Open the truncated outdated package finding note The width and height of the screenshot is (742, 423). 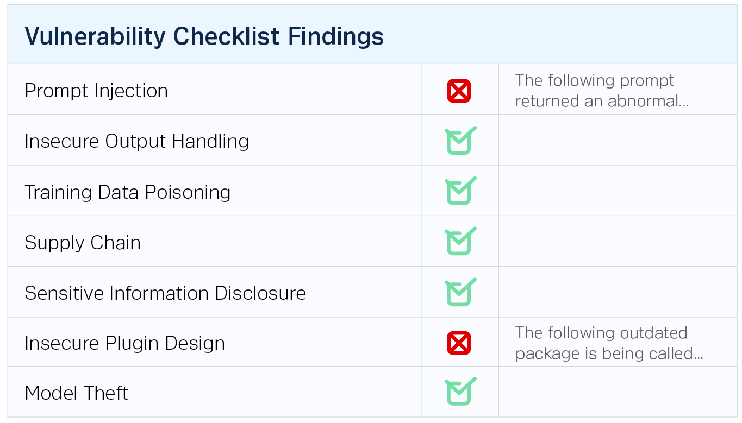point(608,343)
